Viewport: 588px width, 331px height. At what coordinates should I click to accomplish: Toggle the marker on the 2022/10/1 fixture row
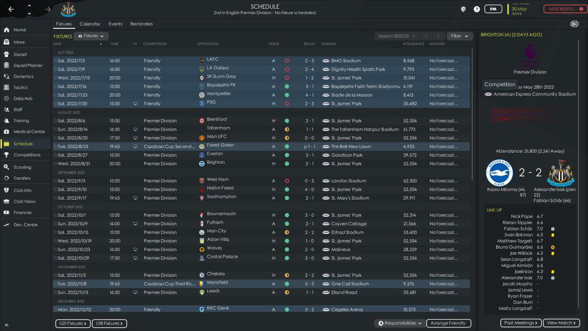[x=56, y=215]
